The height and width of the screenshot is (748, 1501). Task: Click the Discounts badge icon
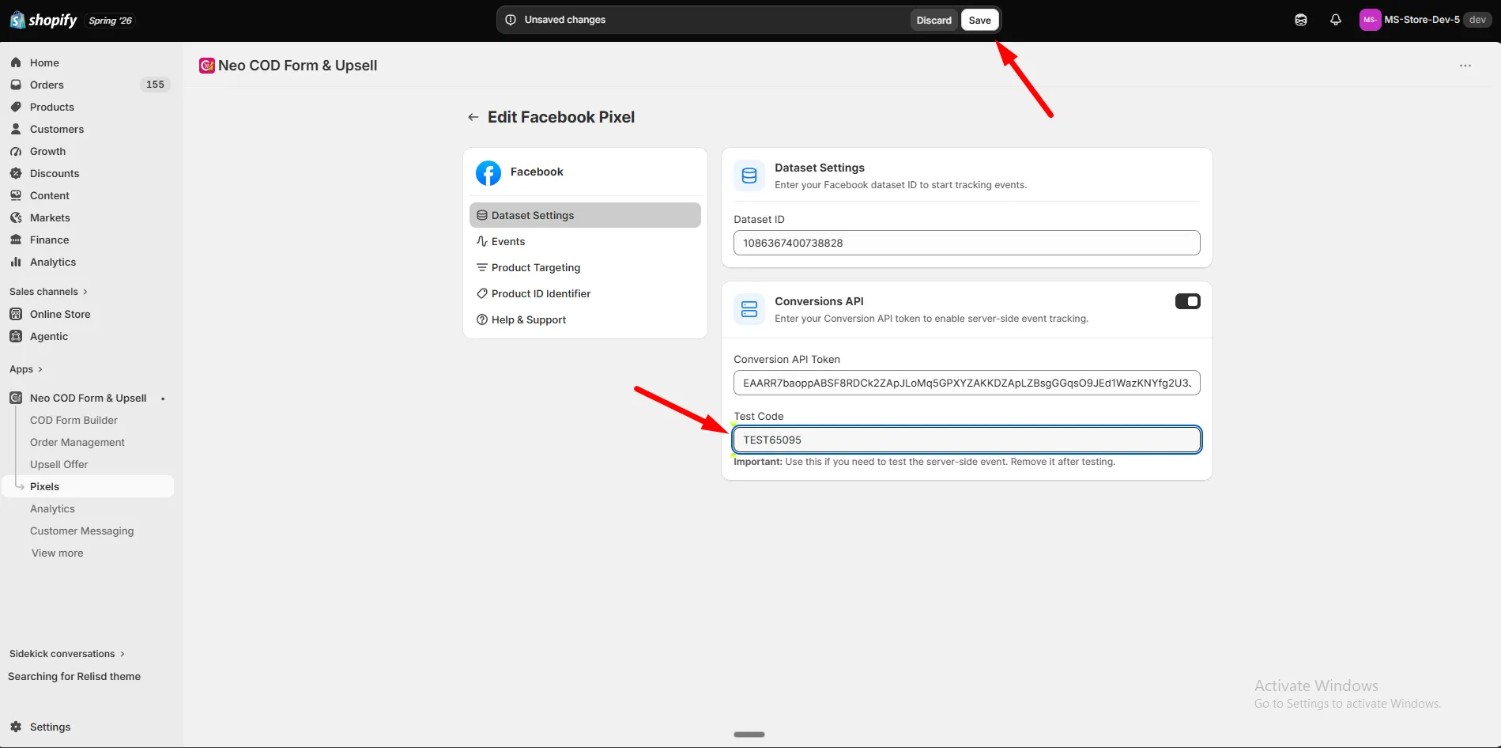coord(16,173)
